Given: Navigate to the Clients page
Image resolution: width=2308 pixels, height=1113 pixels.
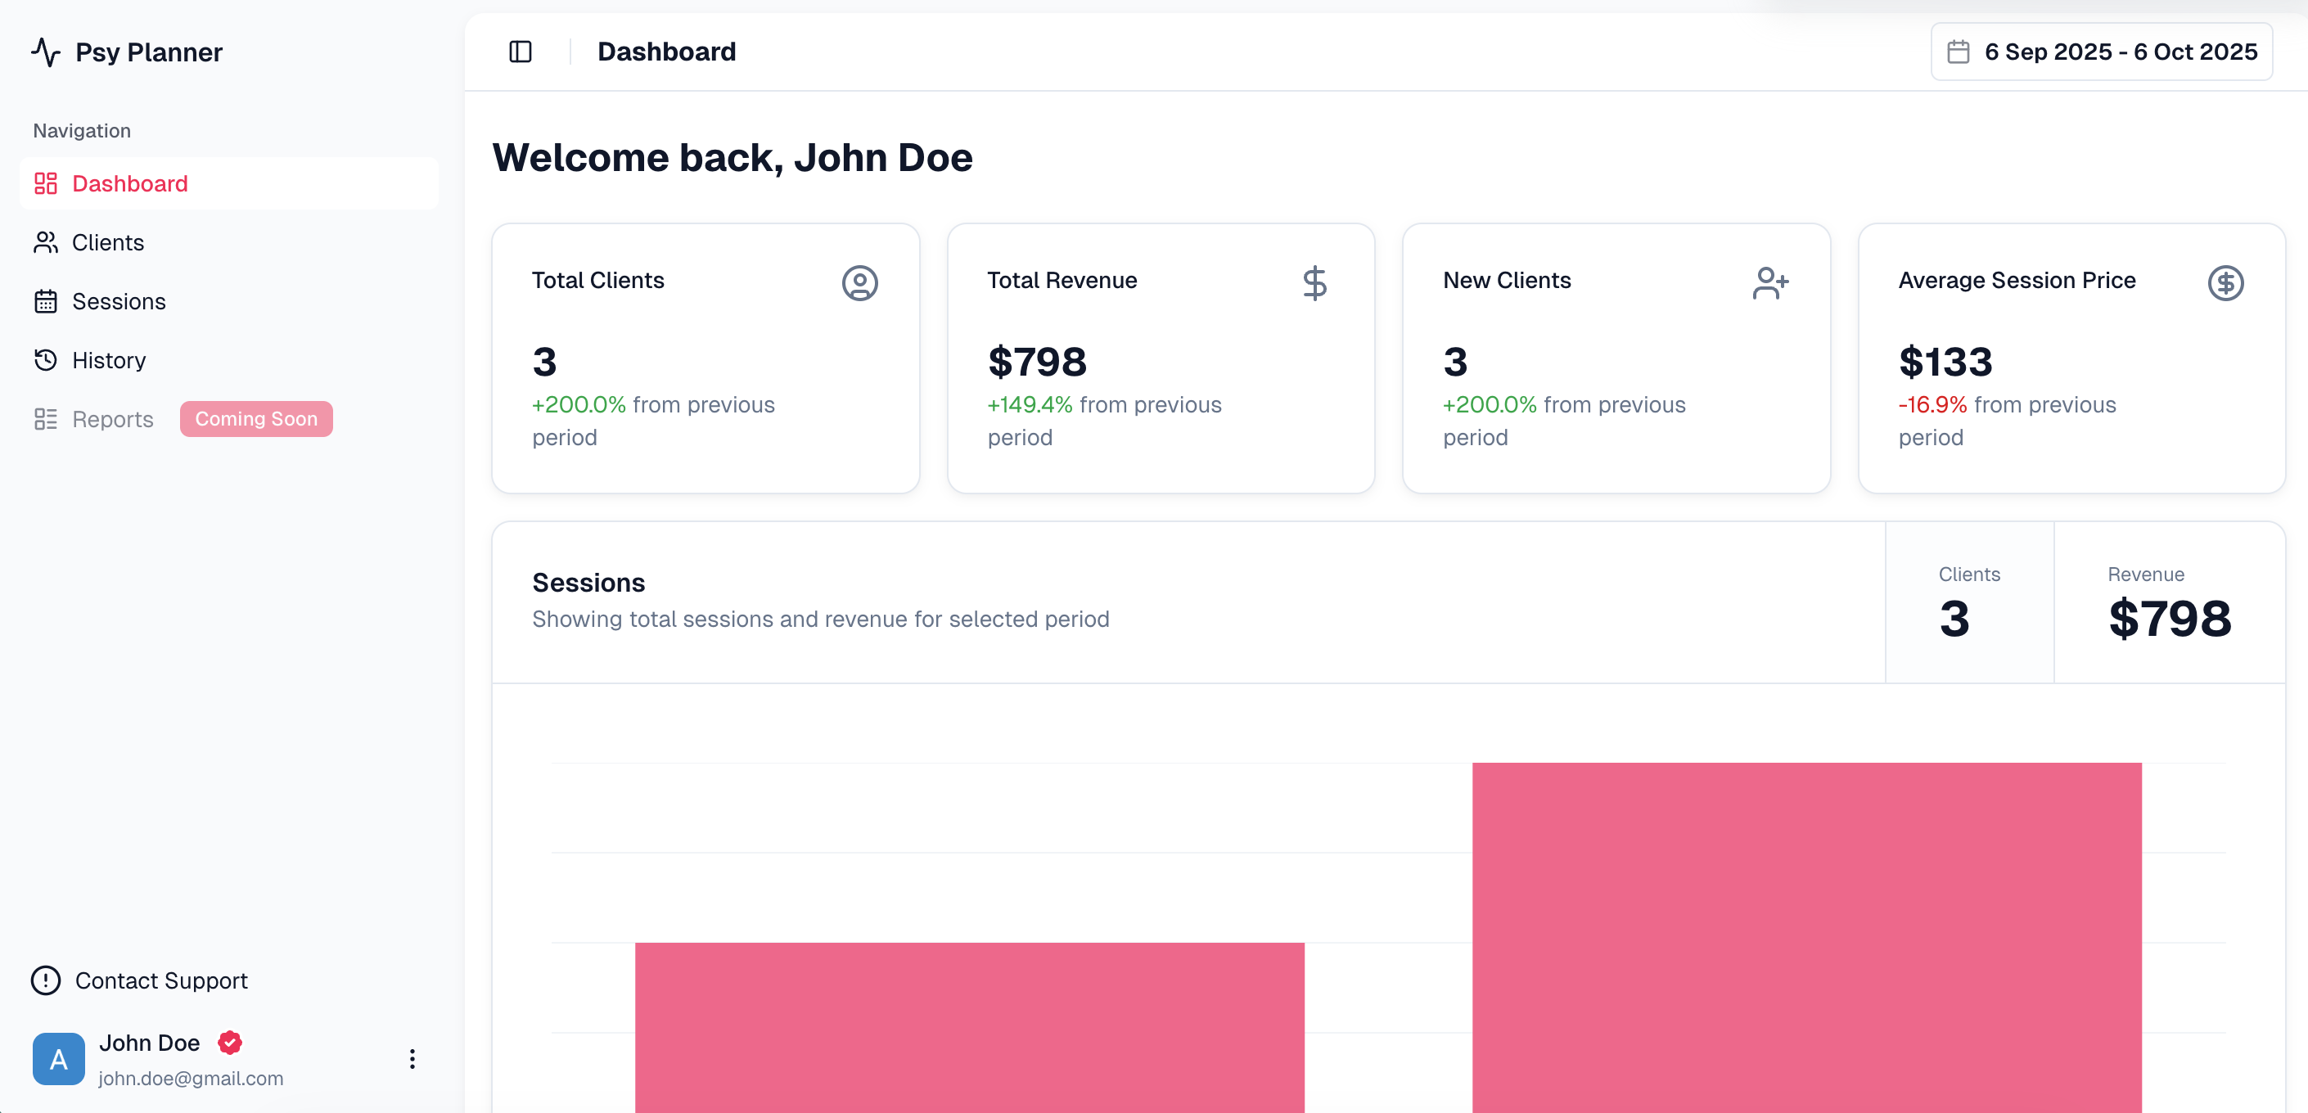Looking at the screenshot, I should pos(107,243).
